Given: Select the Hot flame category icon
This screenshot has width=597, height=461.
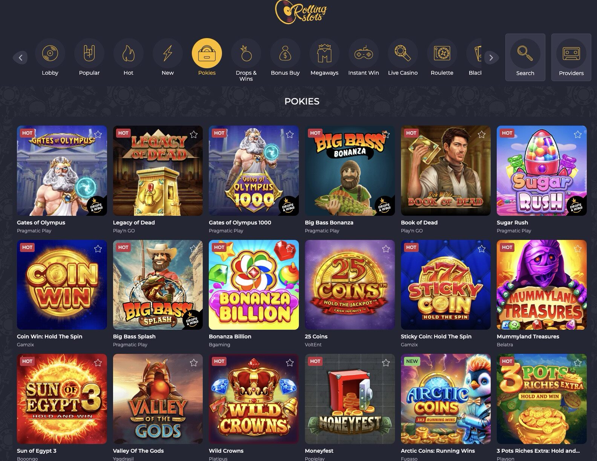Looking at the screenshot, I should coord(129,53).
